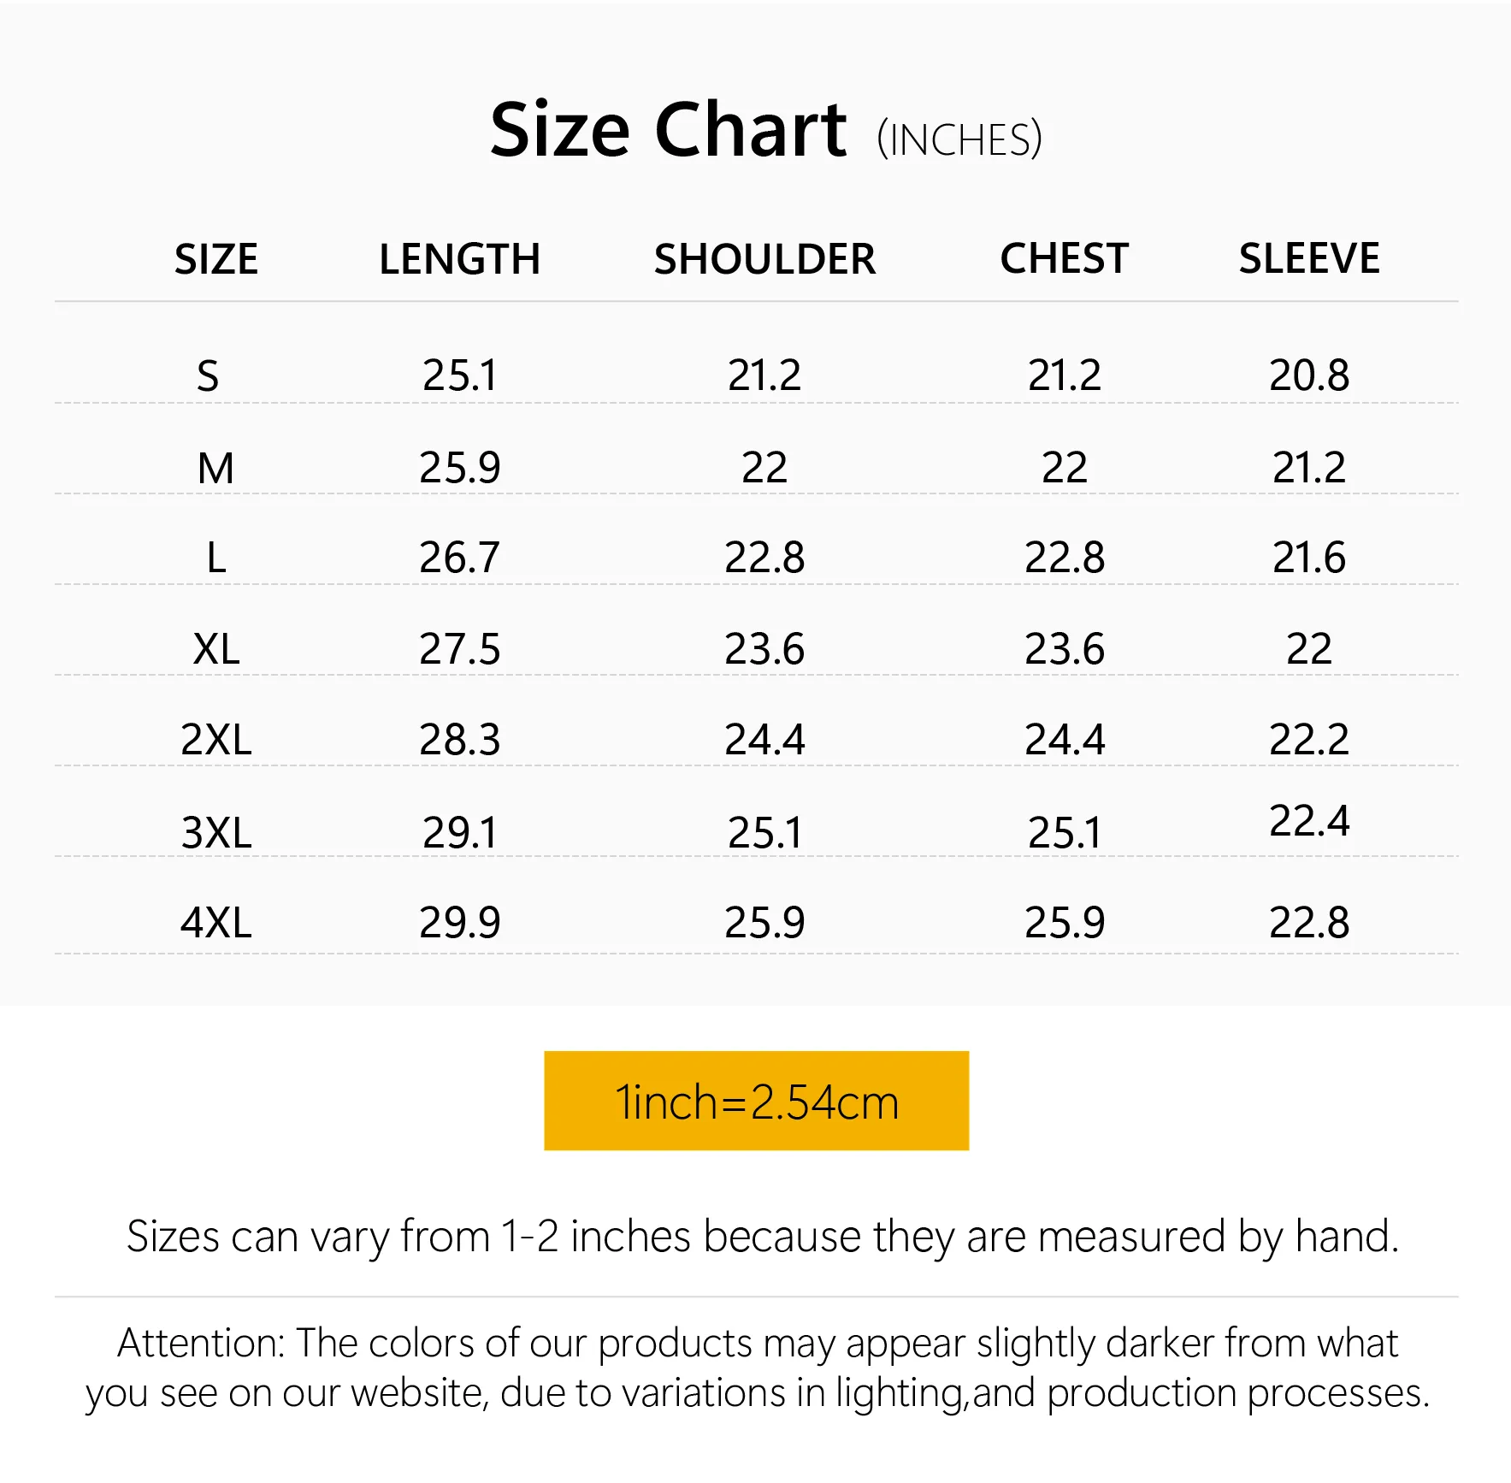Screen dimensions: 1511x1483
Task: Click the Attention color disclaimer text
Action: pos(757,1368)
